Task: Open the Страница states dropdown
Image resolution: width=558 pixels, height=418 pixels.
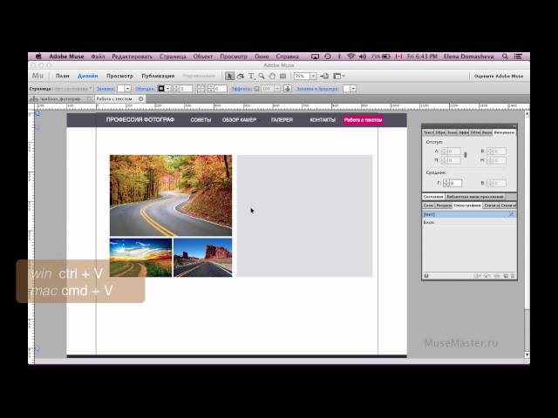Action: point(73,89)
